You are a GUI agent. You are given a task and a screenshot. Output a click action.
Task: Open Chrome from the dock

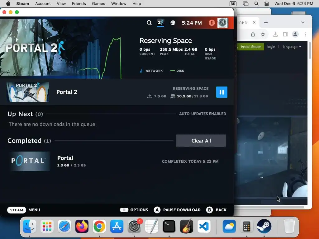click(x=99, y=226)
